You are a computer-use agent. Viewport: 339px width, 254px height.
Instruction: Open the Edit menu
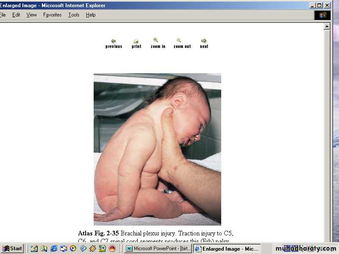(x=16, y=15)
